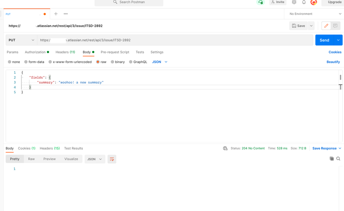Open the request Settings tab
Screen dimensions: 344x211
click(x=157, y=52)
